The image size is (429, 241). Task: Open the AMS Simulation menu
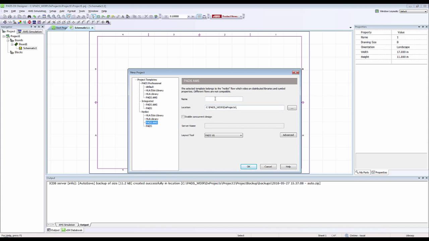point(37,11)
